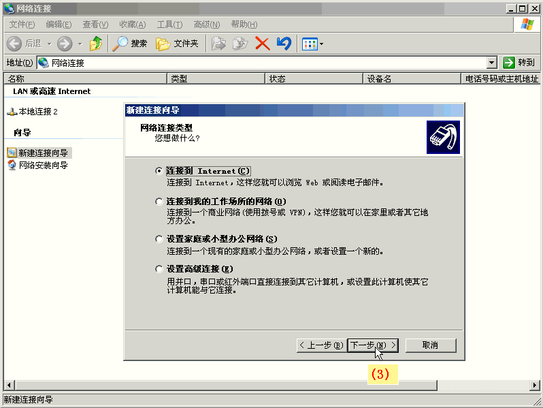Open the Views grid icon
The height and width of the screenshot is (408, 543).
[310, 44]
